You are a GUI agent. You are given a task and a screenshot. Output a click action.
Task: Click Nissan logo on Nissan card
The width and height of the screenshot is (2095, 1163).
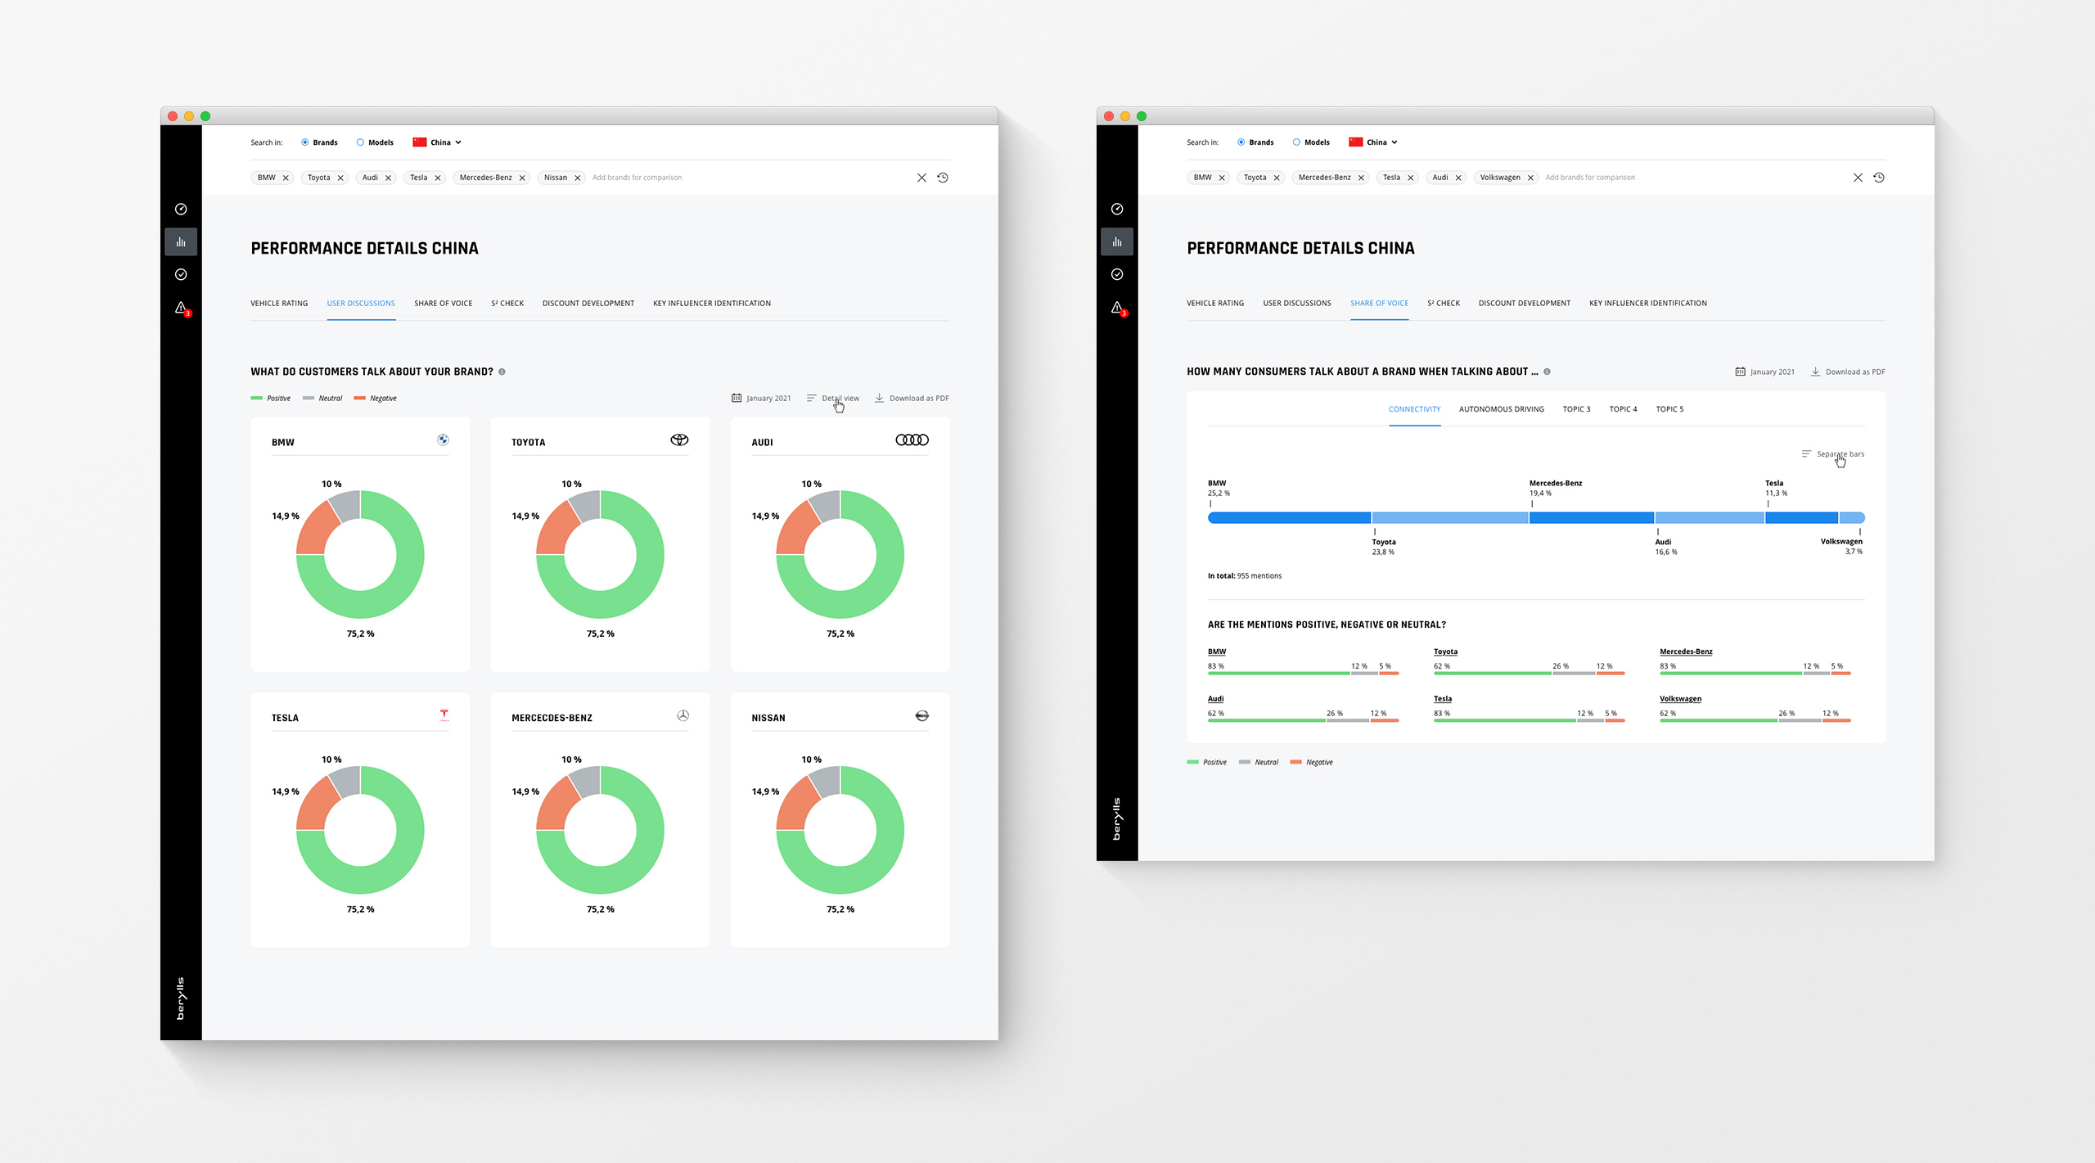point(921,715)
